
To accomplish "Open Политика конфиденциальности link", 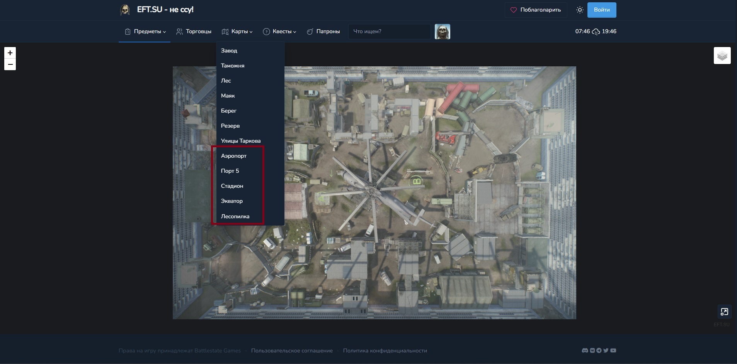I will (x=385, y=351).
